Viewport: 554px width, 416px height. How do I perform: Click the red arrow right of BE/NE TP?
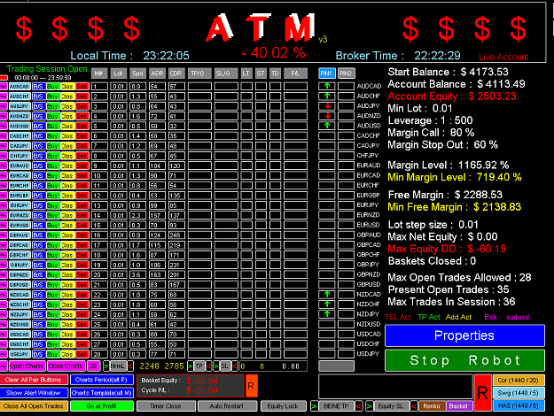(x=359, y=406)
